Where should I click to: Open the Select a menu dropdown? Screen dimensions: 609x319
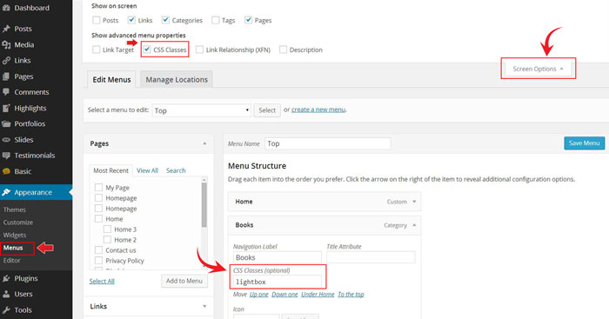(x=201, y=110)
